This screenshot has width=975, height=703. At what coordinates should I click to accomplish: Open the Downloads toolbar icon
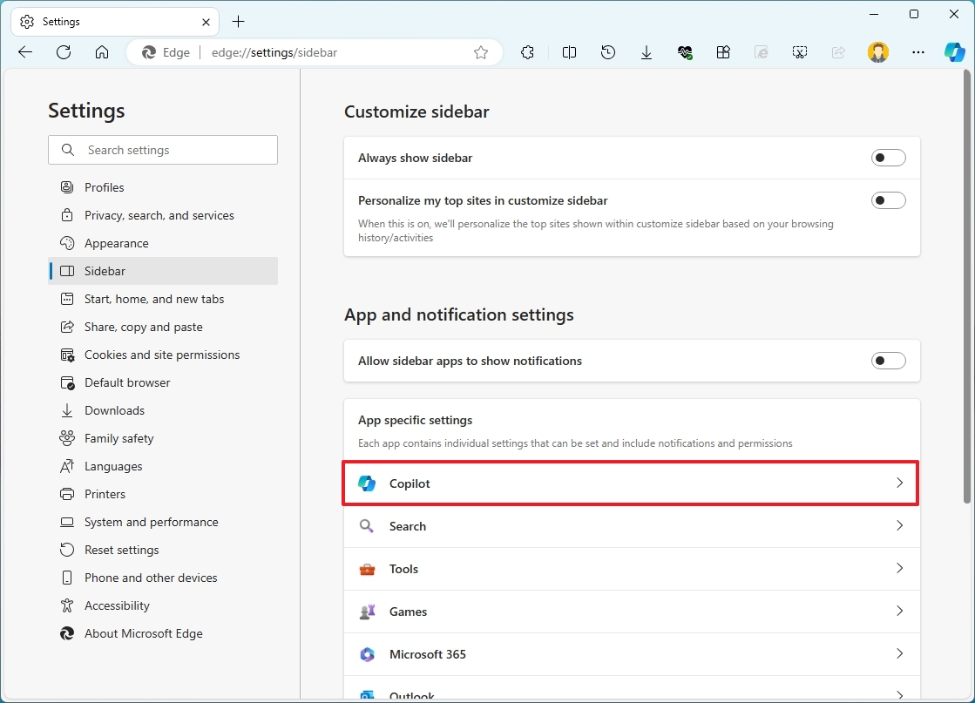click(x=647, y=52)
